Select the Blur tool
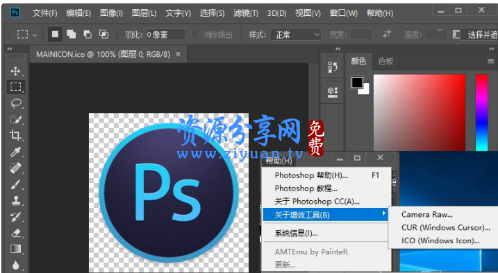The image size is (498, 273). [15, 265]
